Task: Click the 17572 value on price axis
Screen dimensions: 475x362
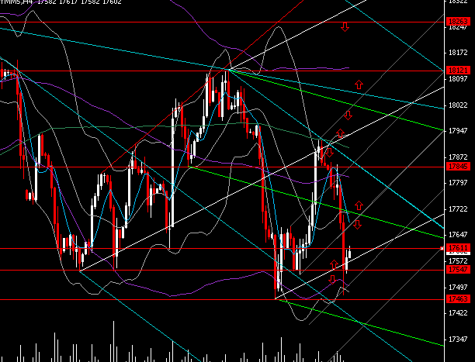Action: 458,261
